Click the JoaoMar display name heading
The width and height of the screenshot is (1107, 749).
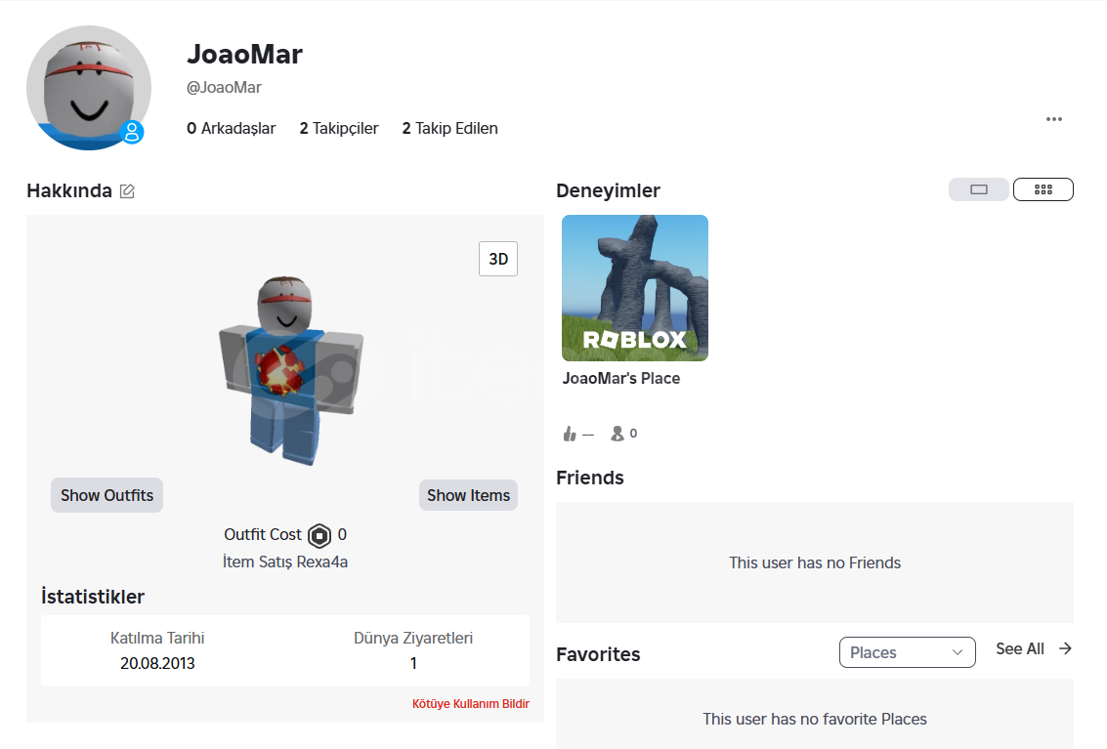(244, 55)
